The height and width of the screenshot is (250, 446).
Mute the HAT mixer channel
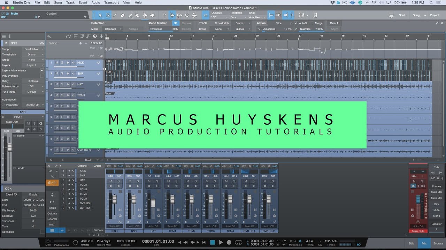coord(149,181)
